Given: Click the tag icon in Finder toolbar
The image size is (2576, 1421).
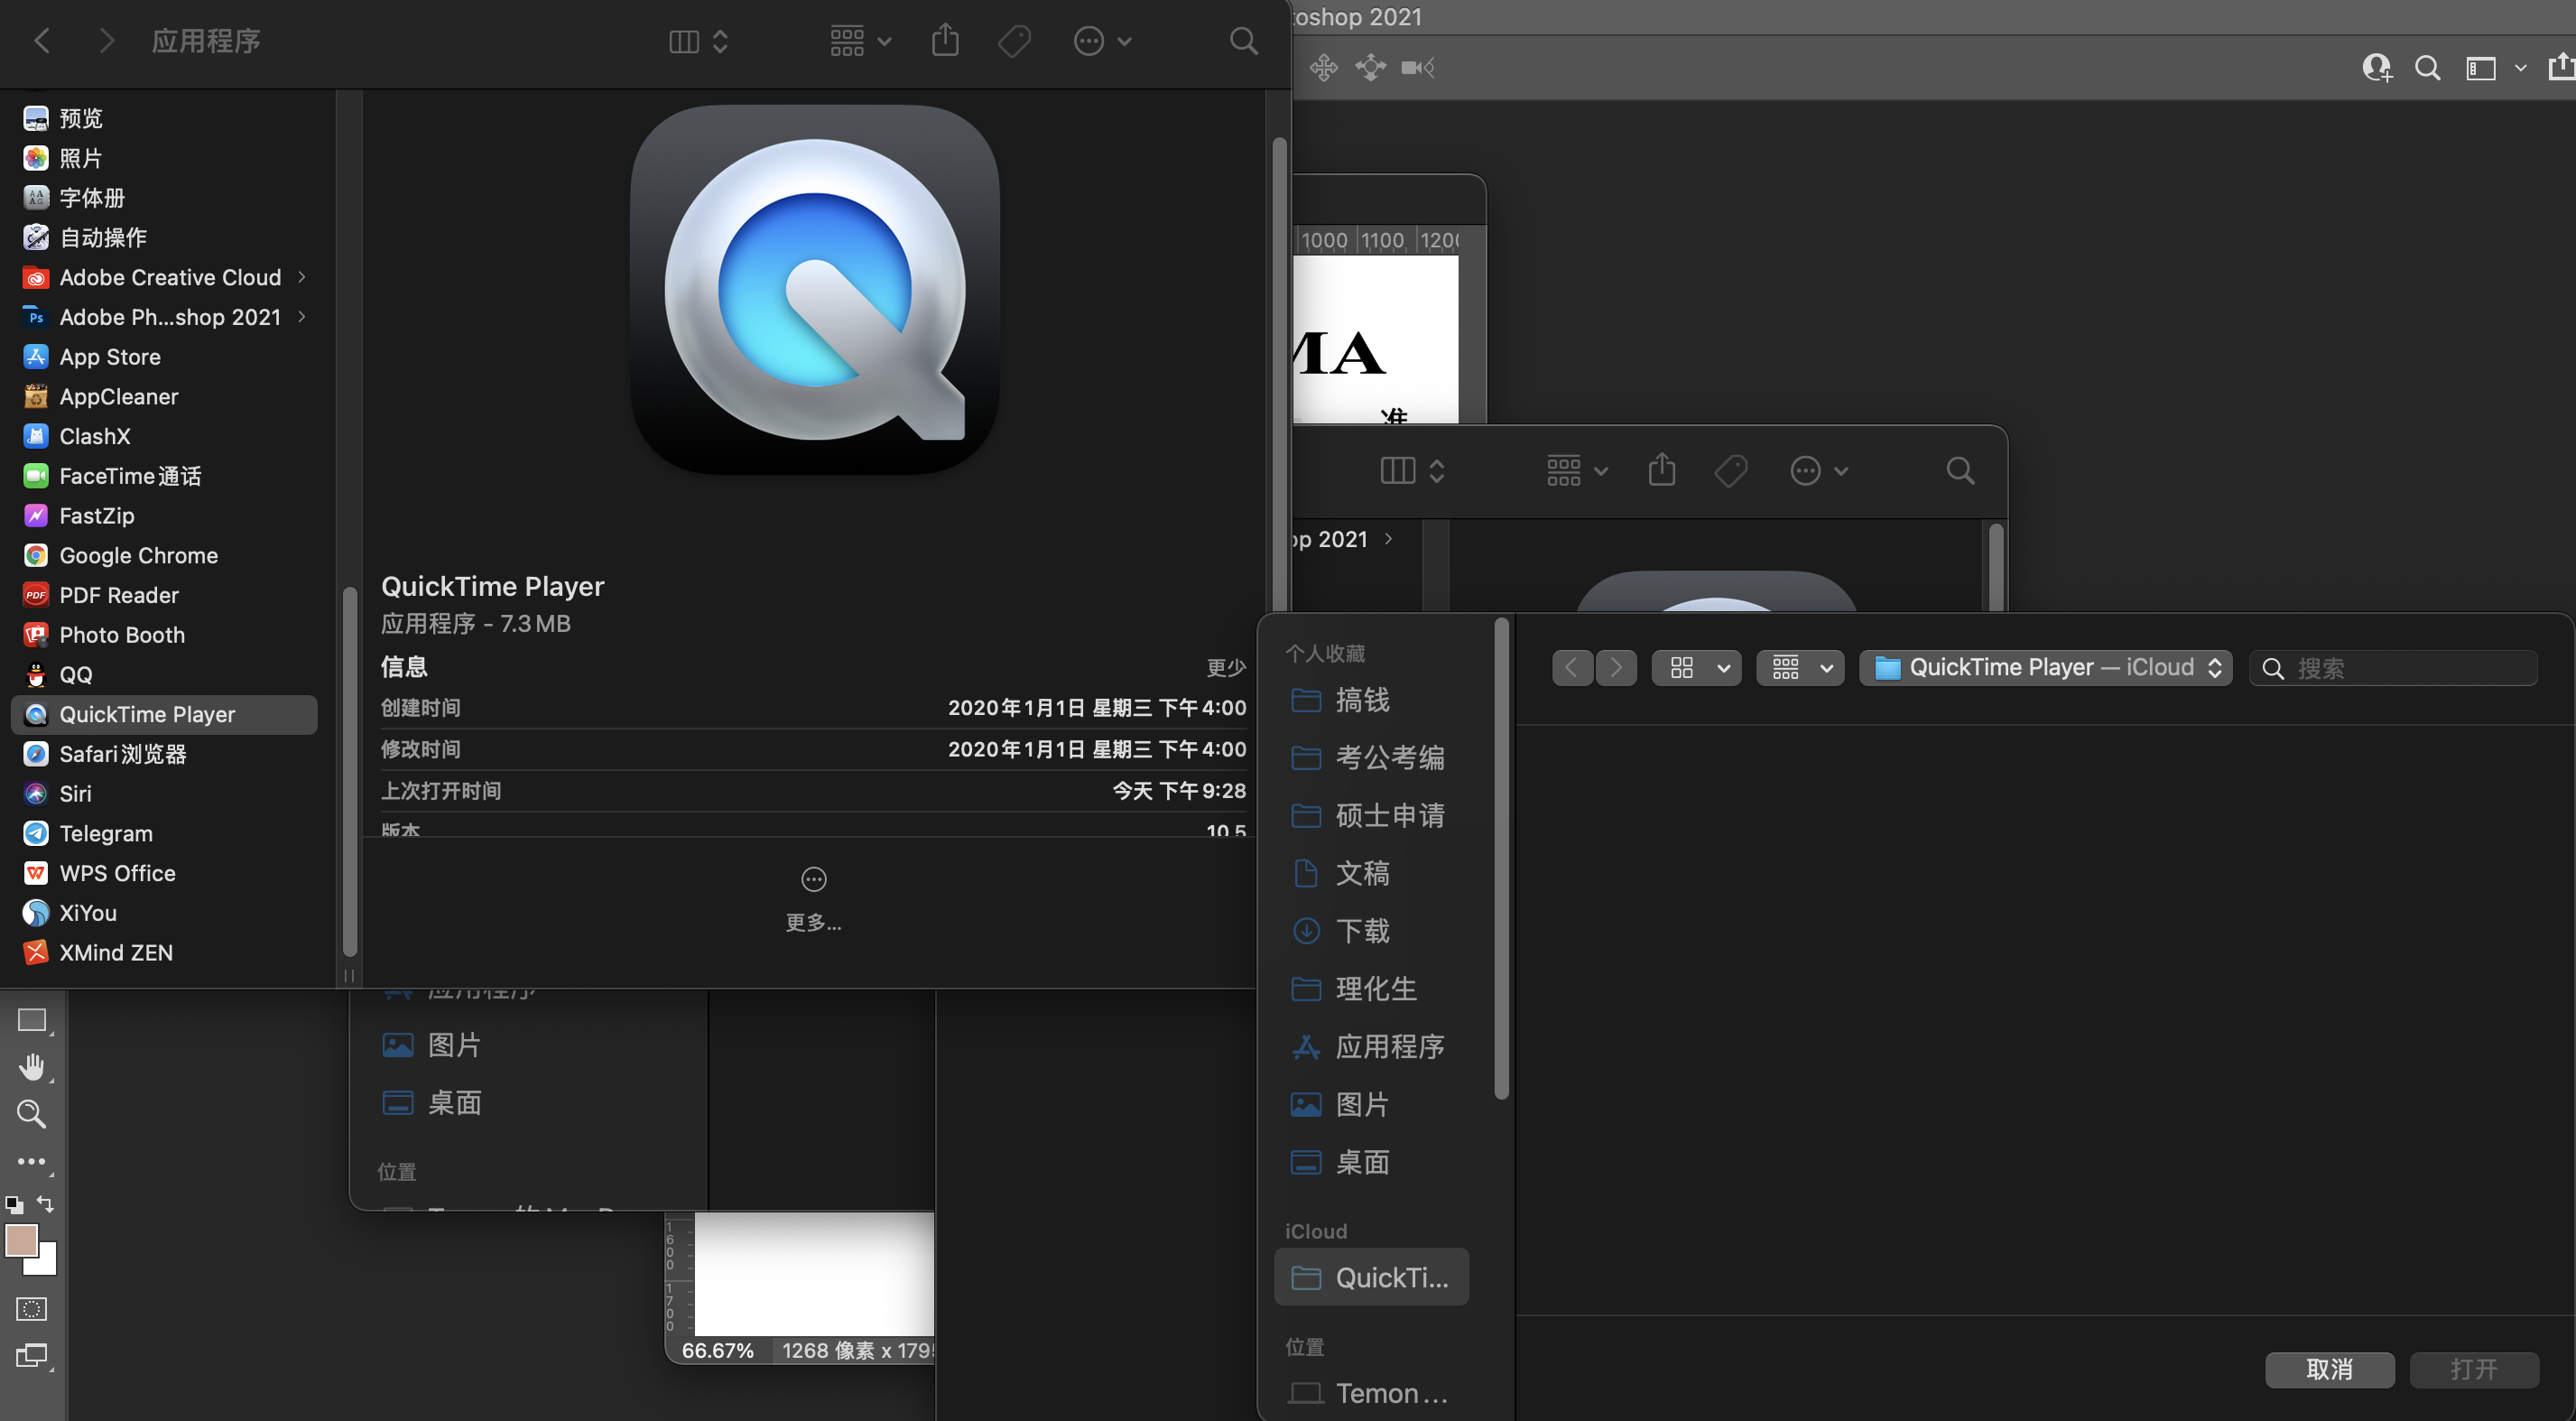Looking at the screenshot, I should [x=1014, y=41].
